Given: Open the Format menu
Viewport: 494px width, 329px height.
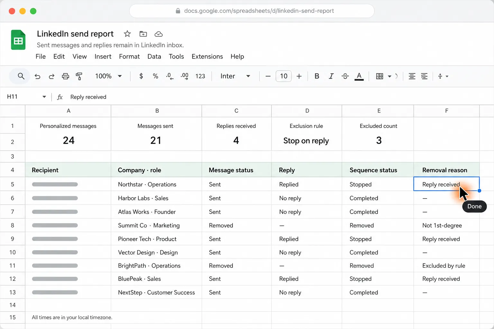Looking at the screenshot, I should (129, 57).
